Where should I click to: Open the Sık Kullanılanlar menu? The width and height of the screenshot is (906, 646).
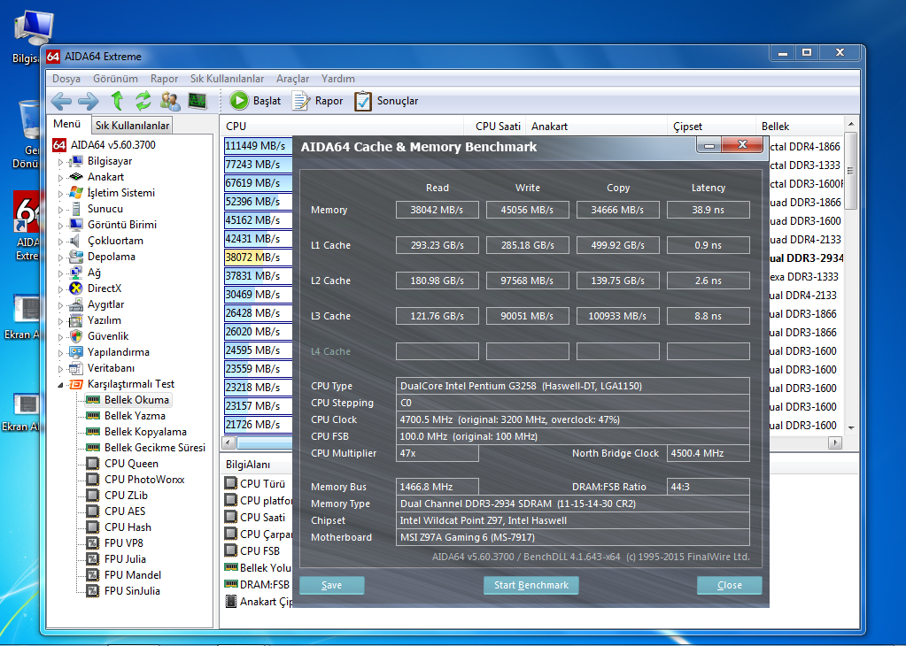227,79
